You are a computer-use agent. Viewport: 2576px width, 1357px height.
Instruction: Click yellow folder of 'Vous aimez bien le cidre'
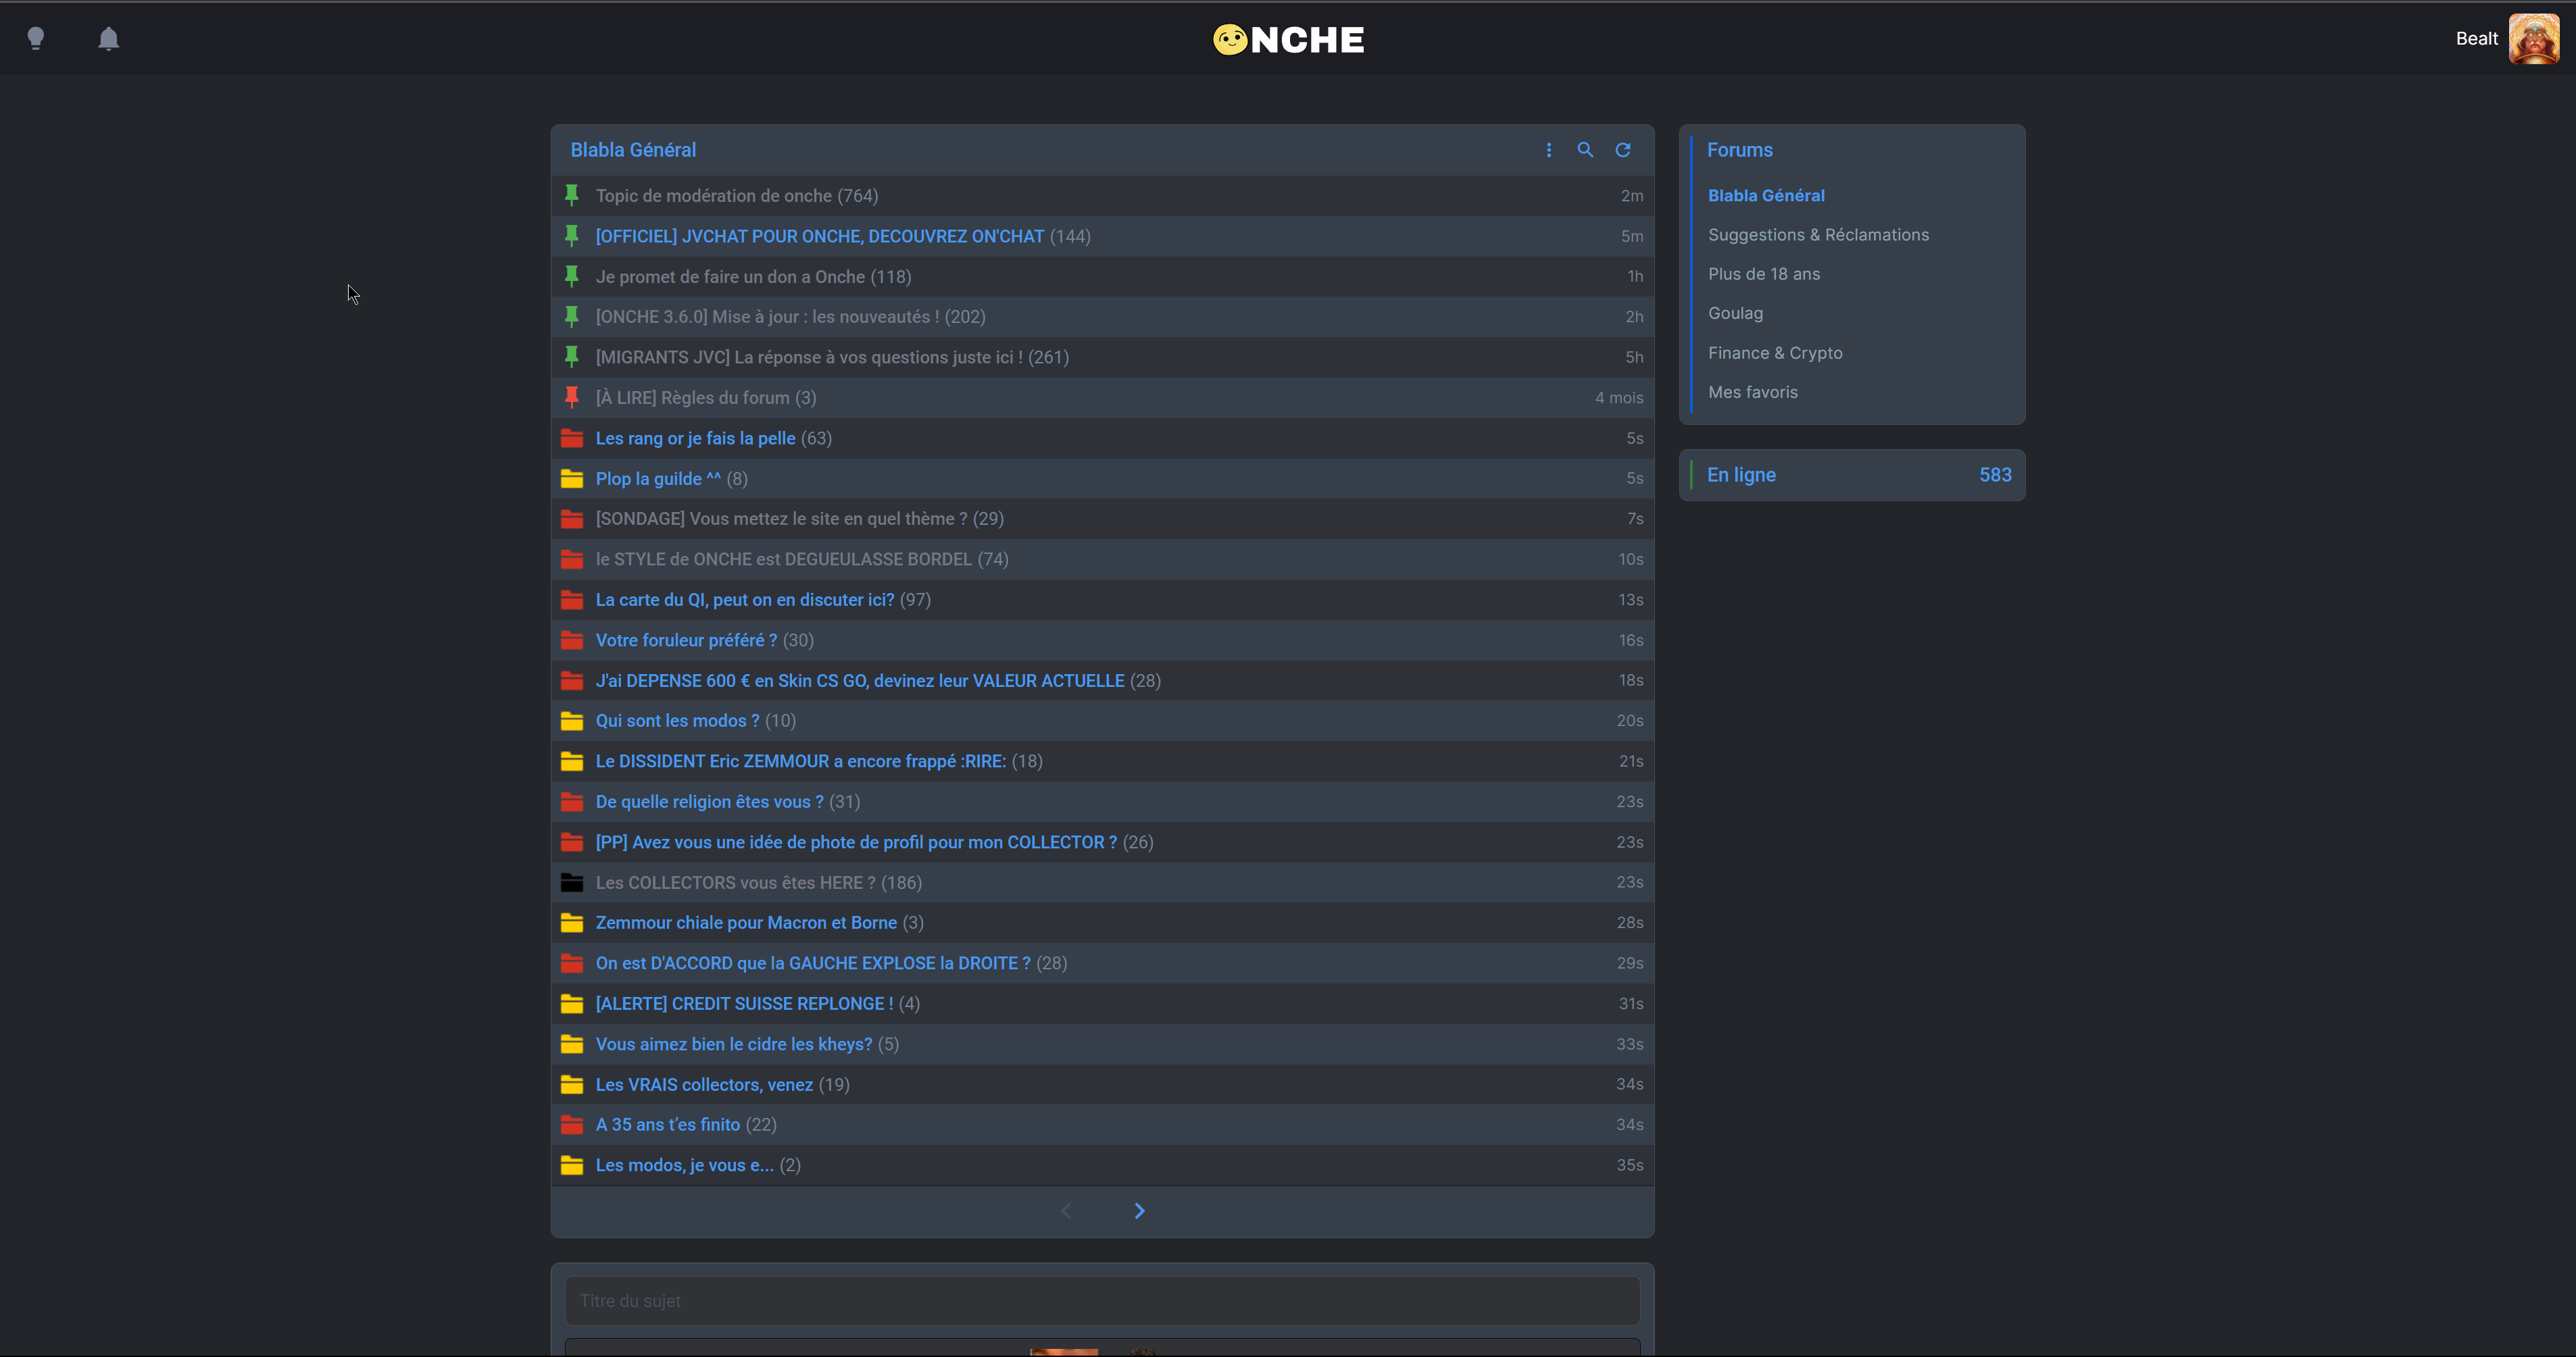pos(572,1044)
